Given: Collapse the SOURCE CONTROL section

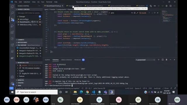Looking at the screenshot, I should point(29,9).
